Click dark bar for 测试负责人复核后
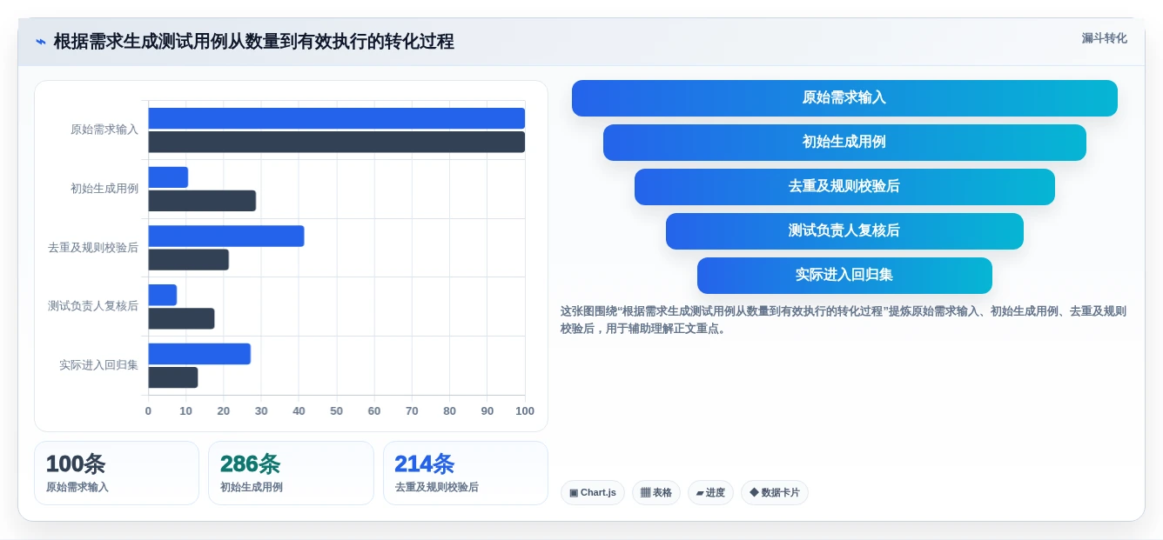 (181, 318)
